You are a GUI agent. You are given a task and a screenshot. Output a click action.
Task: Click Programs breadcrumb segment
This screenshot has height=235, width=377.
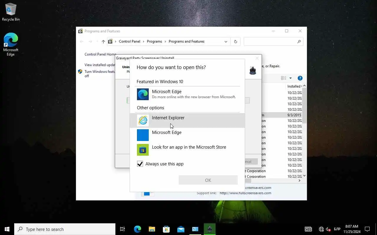[x=154, y=41]
